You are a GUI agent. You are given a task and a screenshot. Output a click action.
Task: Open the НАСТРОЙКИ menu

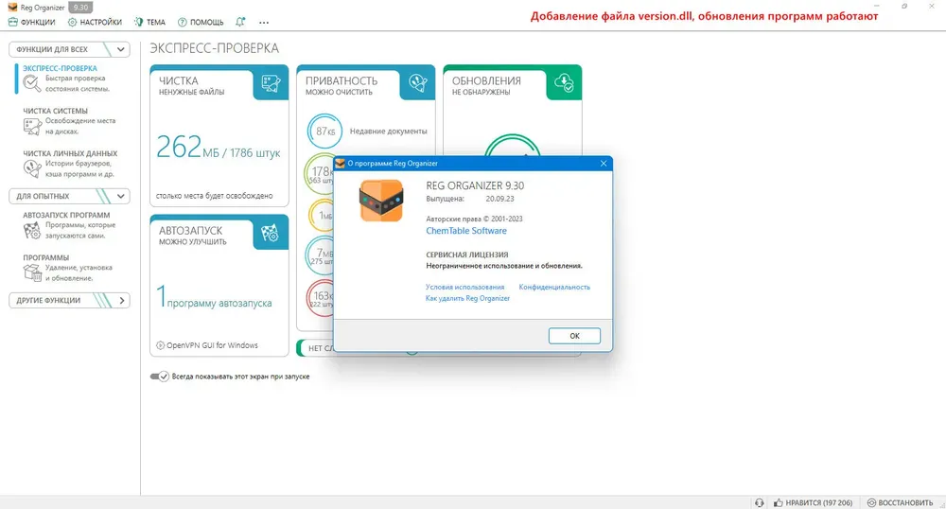pos(95,23)
